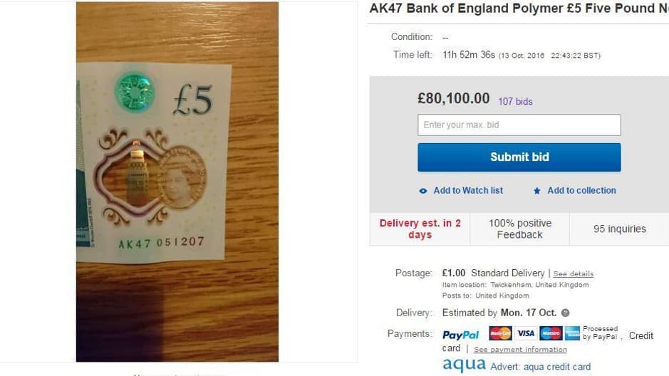Image resolution: width=669 pixels, height=376 pixels.
Task: Open the 95 inquiries cell
Action: tap(619, 229)
